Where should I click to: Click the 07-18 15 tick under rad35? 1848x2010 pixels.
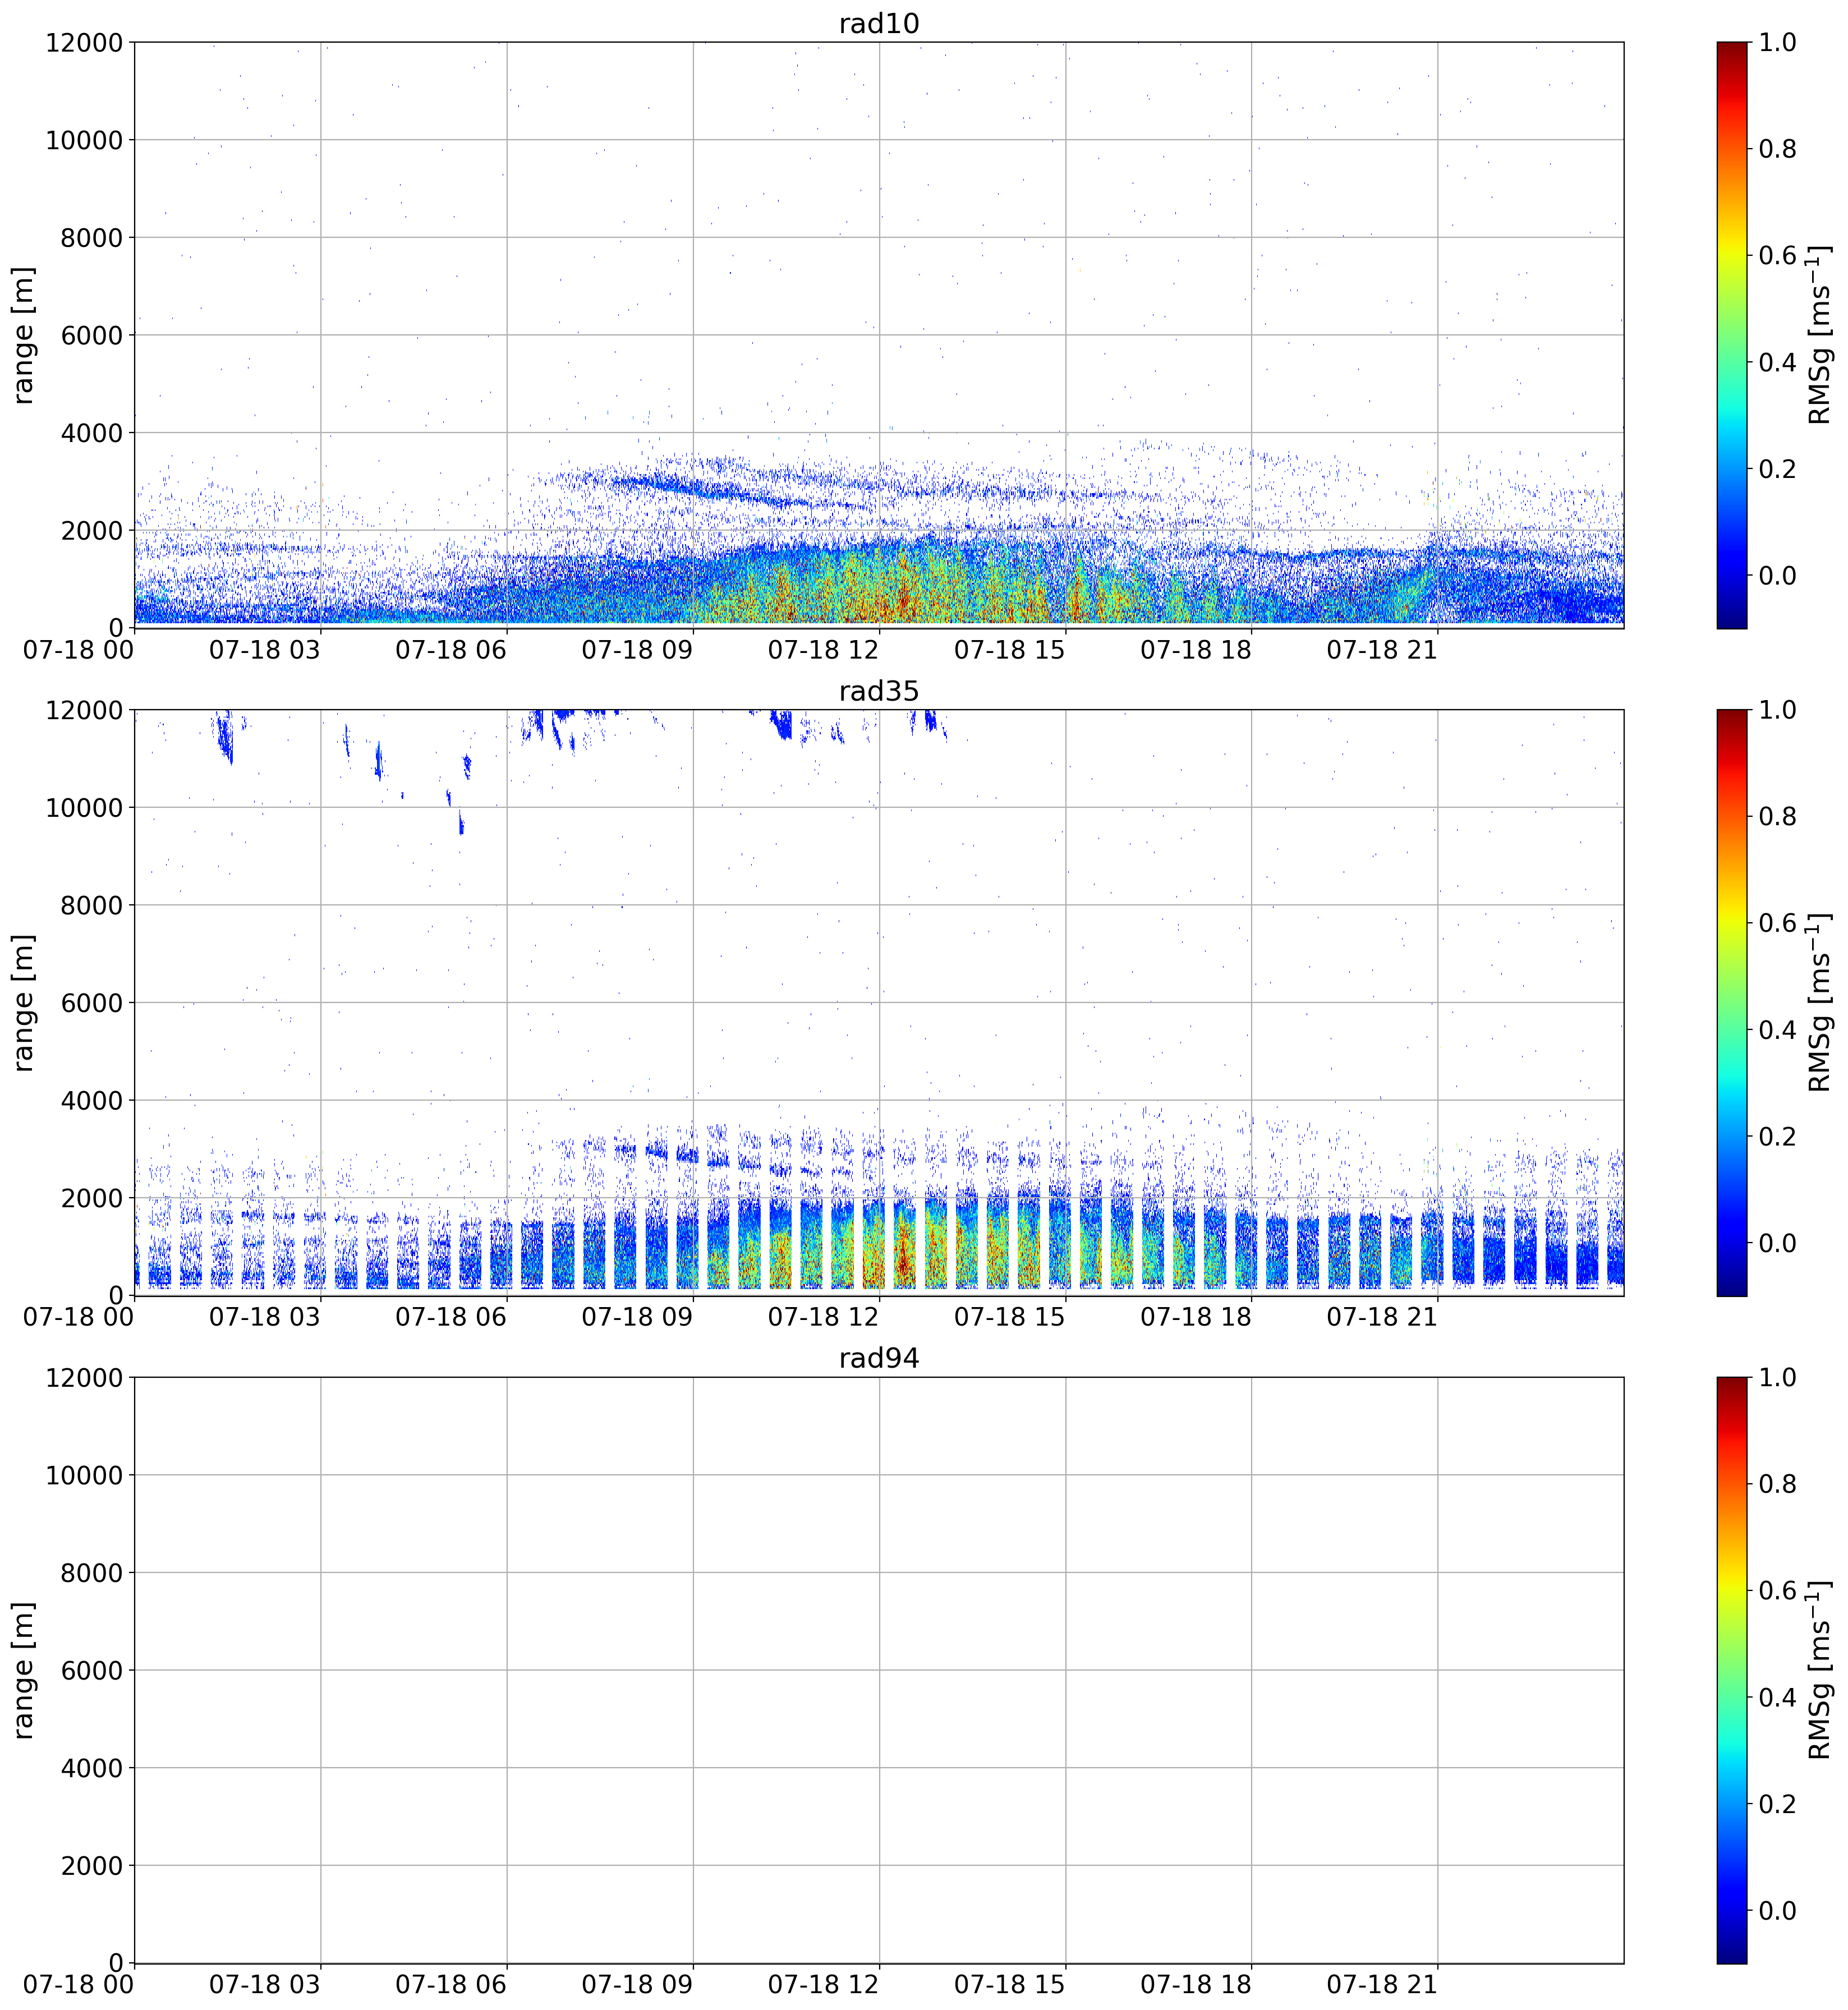[1010, 1317]
